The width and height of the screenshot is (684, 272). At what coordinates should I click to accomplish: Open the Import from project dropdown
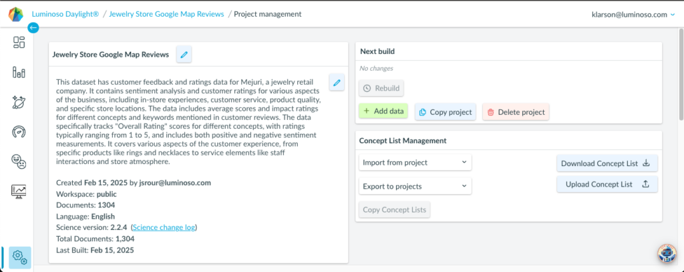pos(415,163)
